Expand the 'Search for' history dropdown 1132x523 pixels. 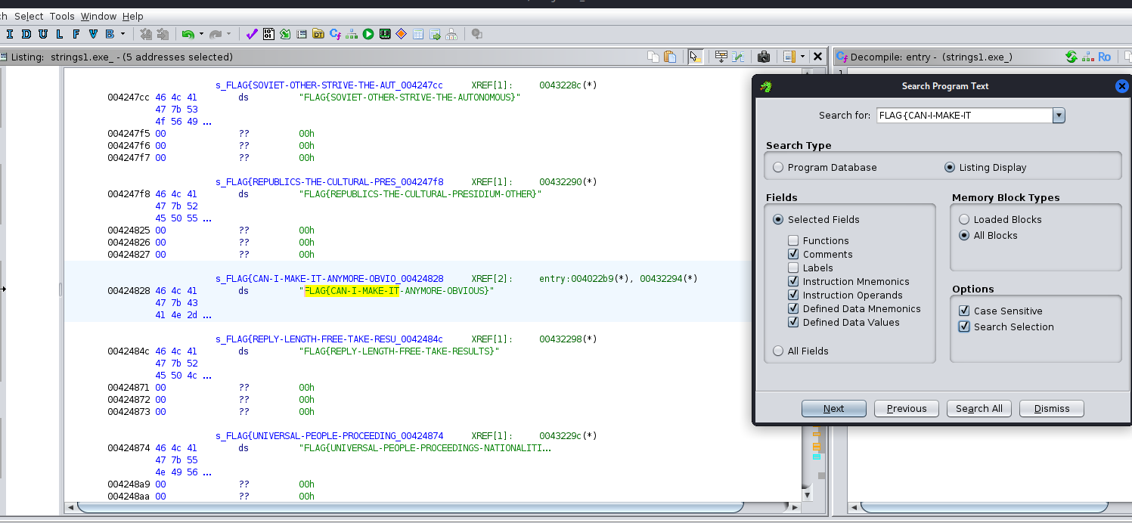coord(1059,116)
